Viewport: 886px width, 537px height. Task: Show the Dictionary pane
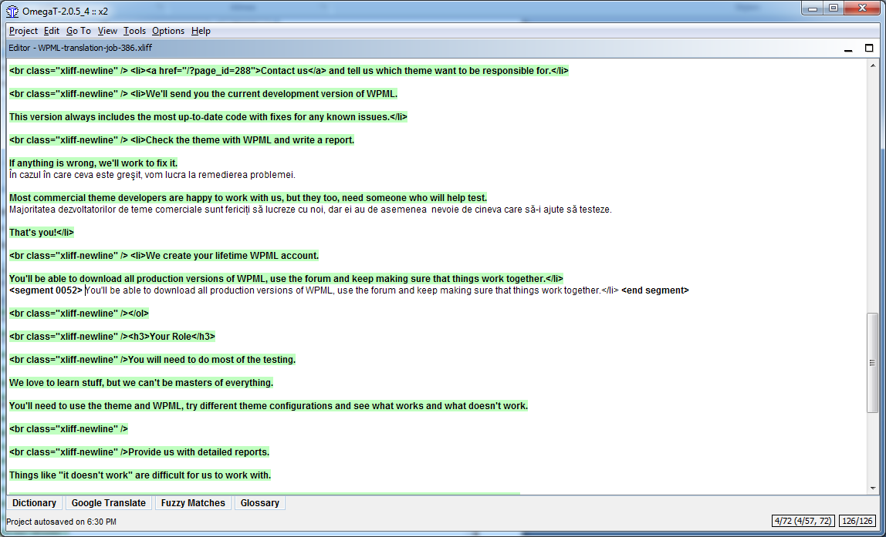click(35, 502)
